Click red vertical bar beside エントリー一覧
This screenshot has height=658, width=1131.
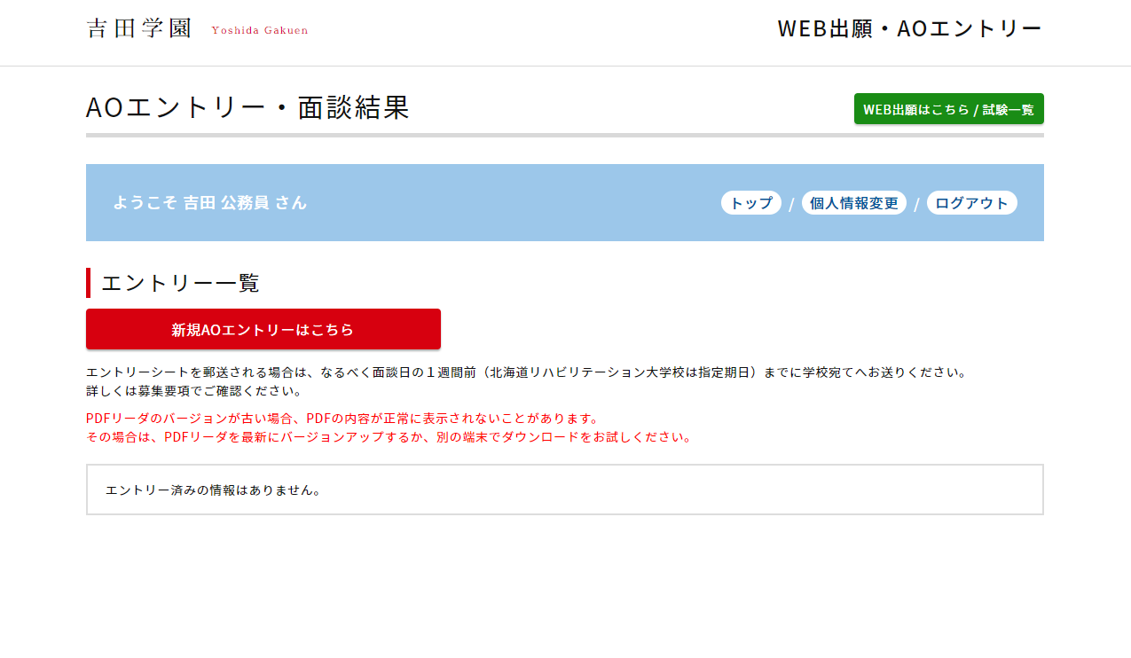pos(89,283)
